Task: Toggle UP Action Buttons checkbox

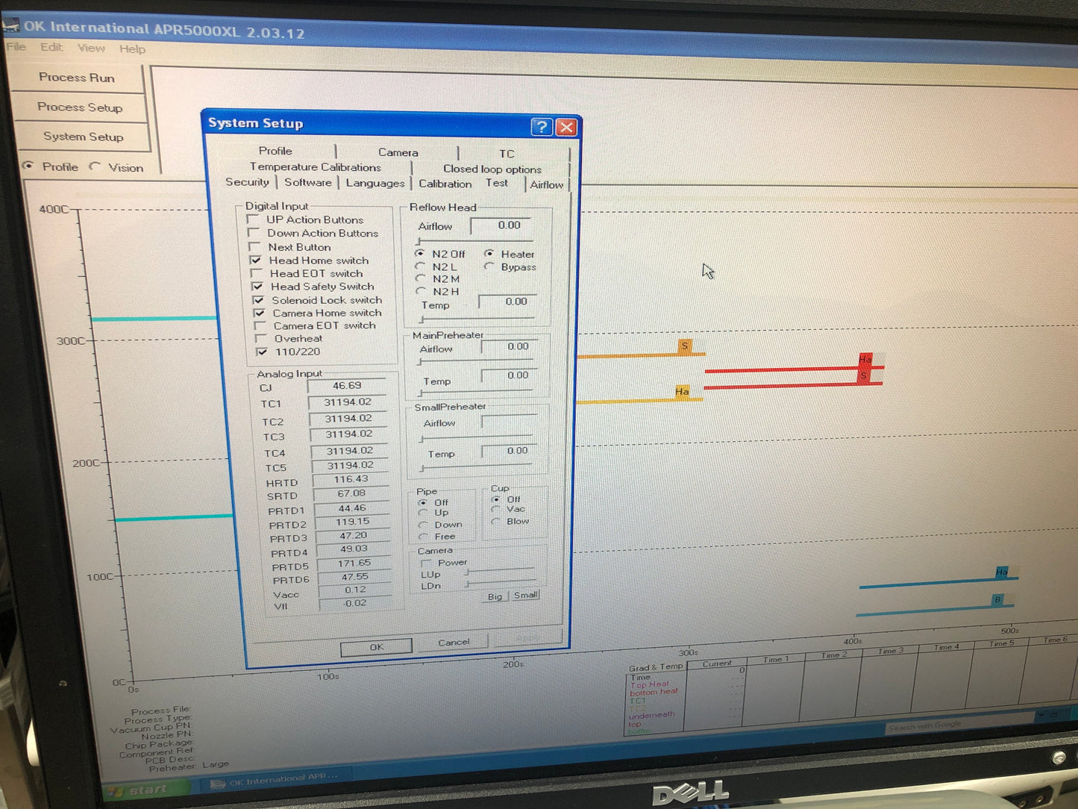Action: 252,219
